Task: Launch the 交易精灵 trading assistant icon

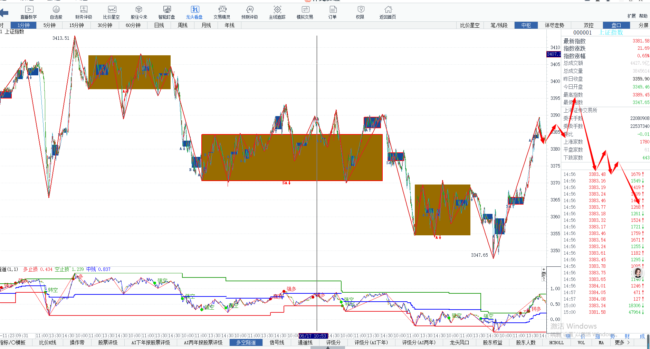Action: tap(222, 12)
